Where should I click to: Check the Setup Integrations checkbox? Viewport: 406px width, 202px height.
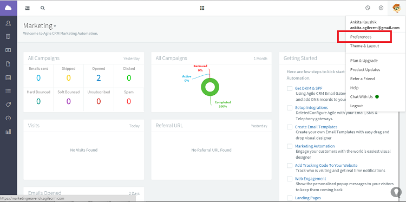(290, 108)
